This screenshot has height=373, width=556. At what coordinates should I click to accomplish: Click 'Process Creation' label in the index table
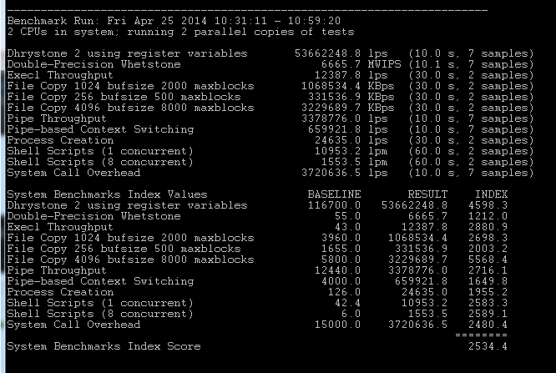tap(60, 292)
